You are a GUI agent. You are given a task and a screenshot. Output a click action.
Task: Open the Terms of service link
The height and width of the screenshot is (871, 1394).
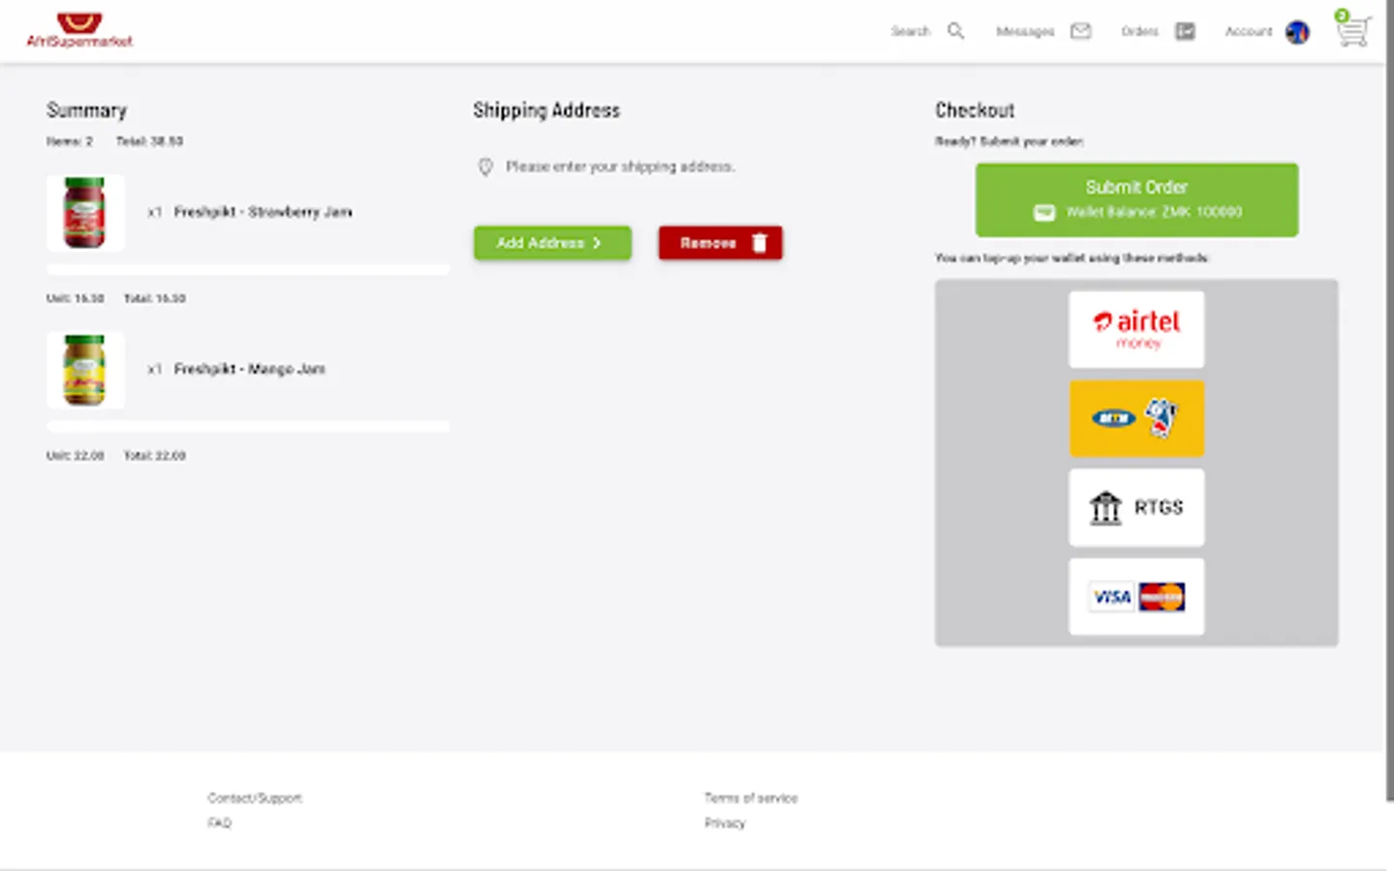(751, 798)
